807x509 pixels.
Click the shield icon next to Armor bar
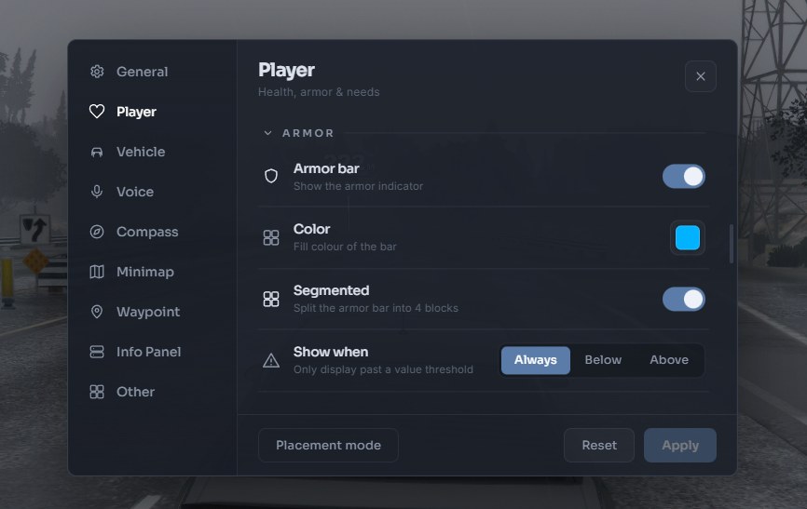point(271,177)
